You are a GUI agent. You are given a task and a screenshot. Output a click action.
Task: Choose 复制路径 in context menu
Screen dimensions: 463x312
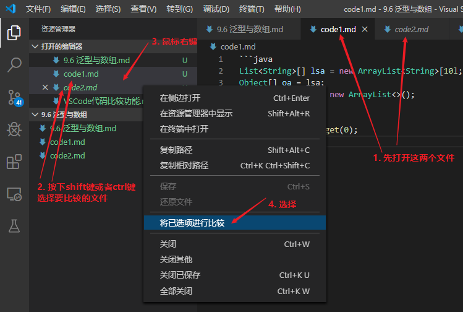click(235, 150)
